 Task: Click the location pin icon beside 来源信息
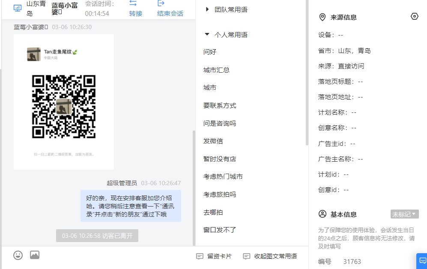[x=322, y=17]
